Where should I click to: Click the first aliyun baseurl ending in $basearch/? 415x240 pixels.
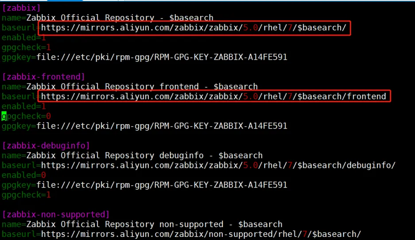(194, 28)
